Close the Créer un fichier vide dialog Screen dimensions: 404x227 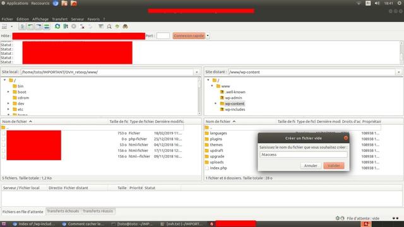tap(346, 138)
